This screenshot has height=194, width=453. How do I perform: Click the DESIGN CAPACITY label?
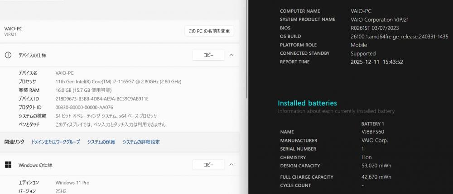pyautogui.click(x=300, y=166)
